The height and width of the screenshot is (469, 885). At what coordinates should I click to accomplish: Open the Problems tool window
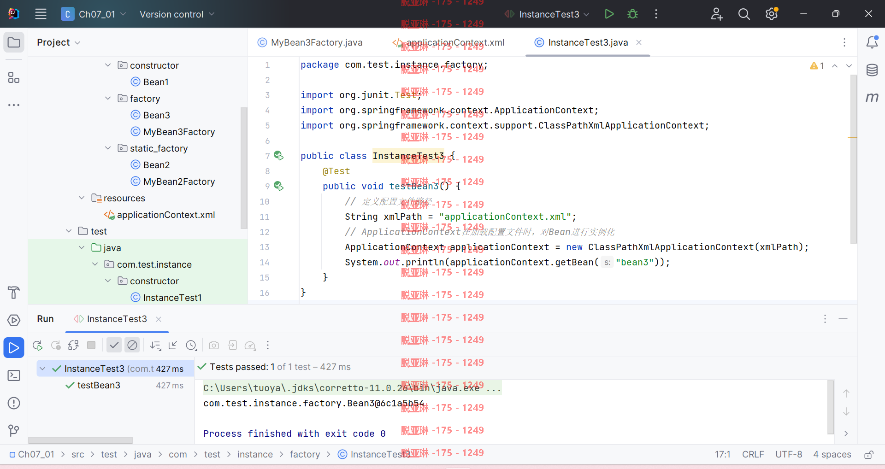coord(14,403)
